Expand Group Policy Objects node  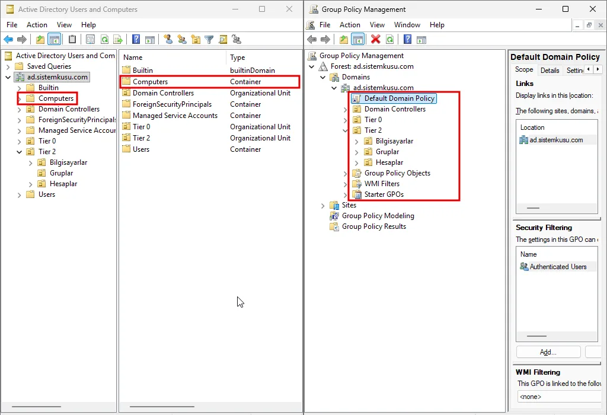click(x=346, y=174)
